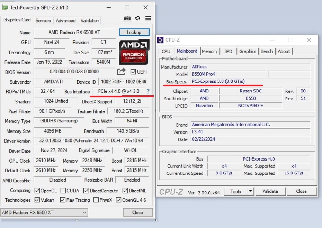Open the GPU-Z hamburger menu
322x228 pixels.
tap(148, 18)
